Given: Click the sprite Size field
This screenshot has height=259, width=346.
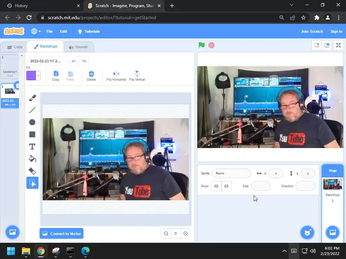Looking at the screenshot, I should coord(261,186).
